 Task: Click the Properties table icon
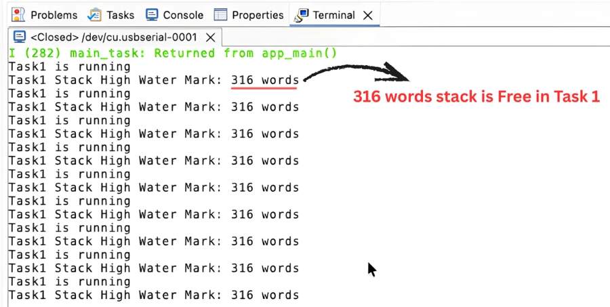220,14
